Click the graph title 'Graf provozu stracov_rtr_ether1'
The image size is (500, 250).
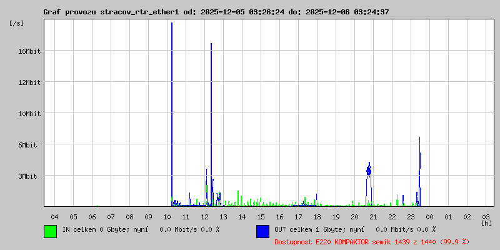(x=111, y=12)
